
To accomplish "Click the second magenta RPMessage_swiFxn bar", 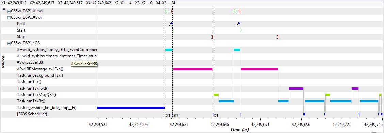I will [259, 69].
